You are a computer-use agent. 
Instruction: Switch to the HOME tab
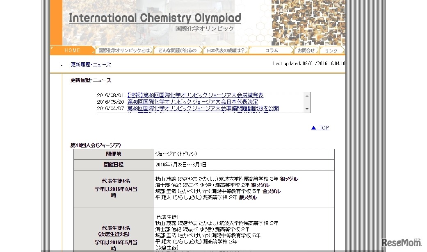[x=72, y=50]
